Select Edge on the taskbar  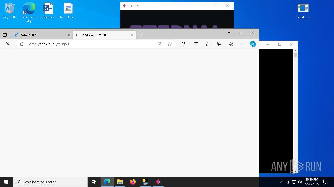(x=107, y=182)
